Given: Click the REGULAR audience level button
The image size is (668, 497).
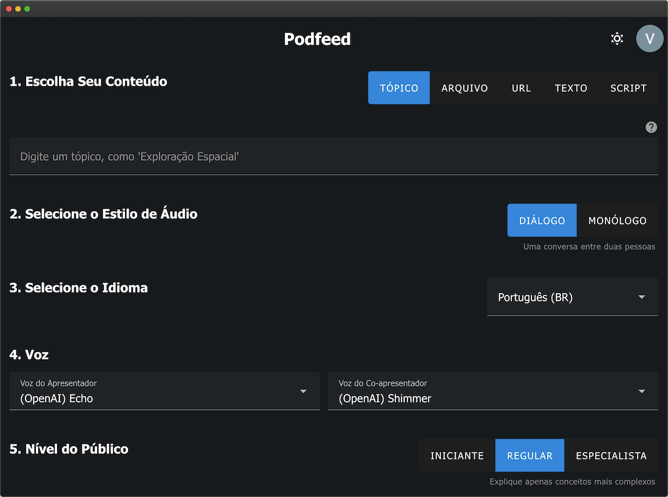Looking at the screenshot, I should pos(529,455).
